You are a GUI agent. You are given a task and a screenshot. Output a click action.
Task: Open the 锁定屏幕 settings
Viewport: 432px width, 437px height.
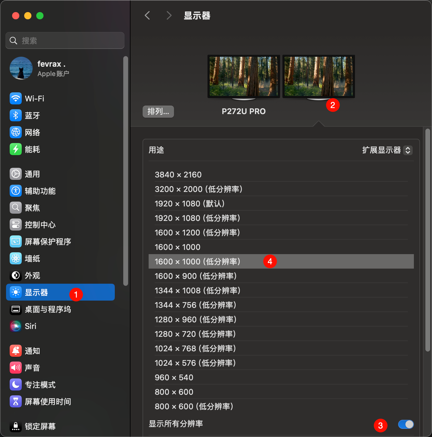point(40,426)
